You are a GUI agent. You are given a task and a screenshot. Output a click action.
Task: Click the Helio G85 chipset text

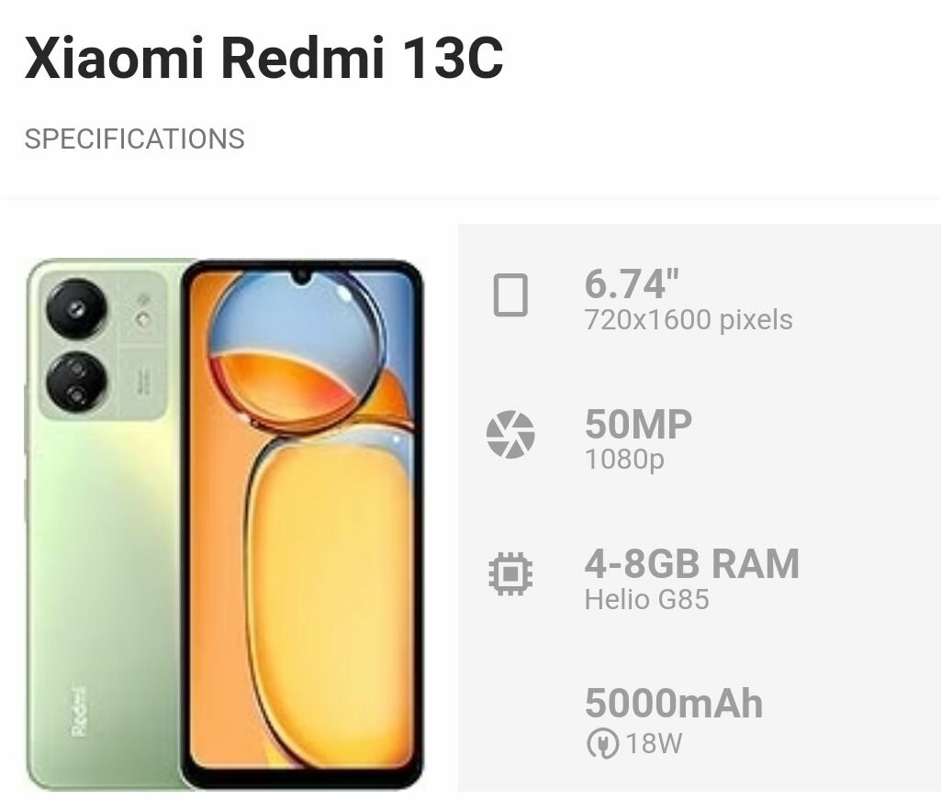[647, 599]
